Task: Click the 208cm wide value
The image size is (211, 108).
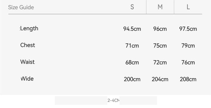Action: (188, 79)
